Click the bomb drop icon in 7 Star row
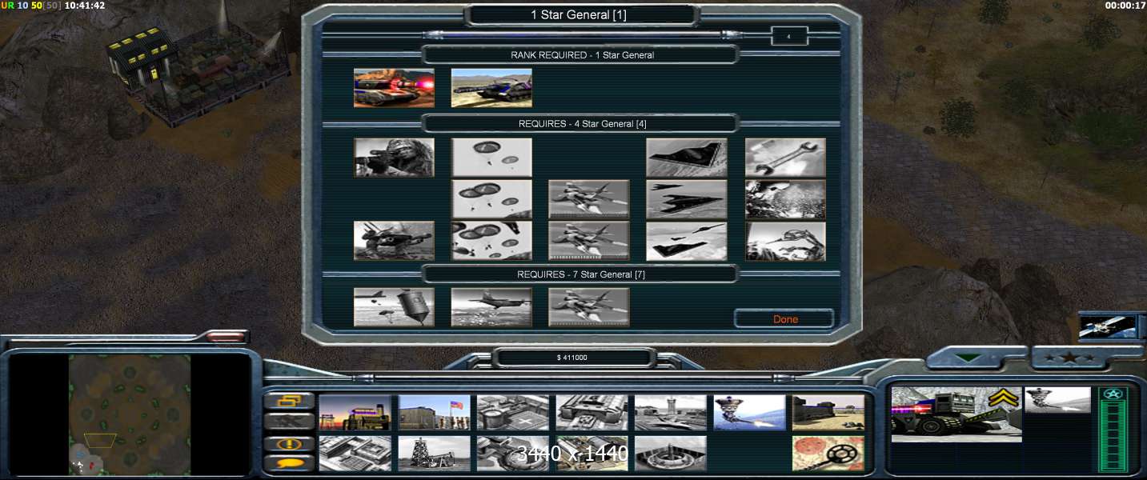The image size is (1147, 480). click(394, 307)
